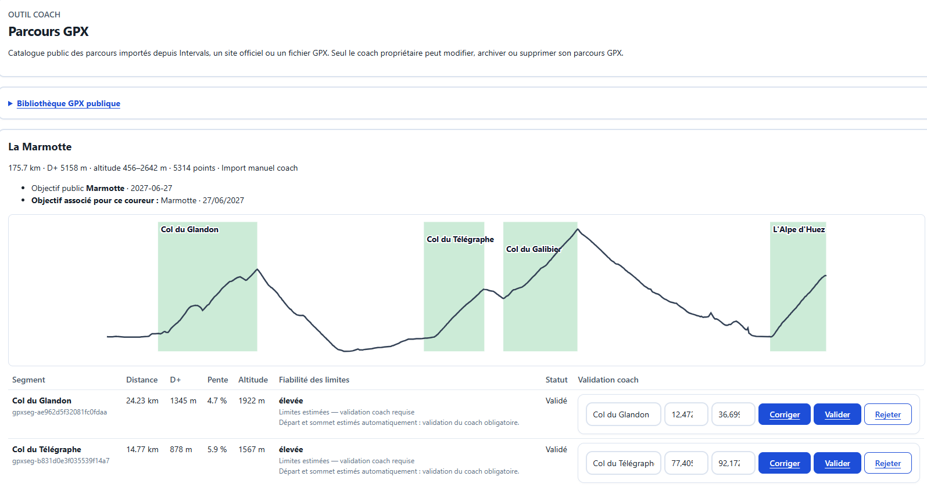Open the Bibliothèque GPX publique link
This screenshot has height=487, width=927.
69,103
